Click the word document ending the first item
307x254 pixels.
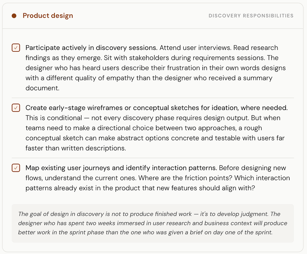pyautogui.click(x=42, y=88)
